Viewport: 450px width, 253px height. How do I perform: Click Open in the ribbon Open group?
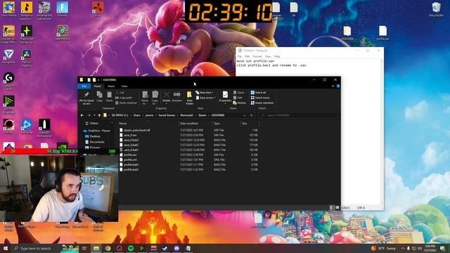point(239,93)
